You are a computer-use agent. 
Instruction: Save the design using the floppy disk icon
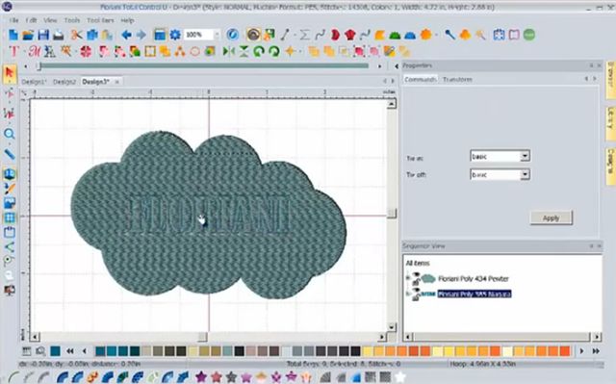click(x=43, y=35)
